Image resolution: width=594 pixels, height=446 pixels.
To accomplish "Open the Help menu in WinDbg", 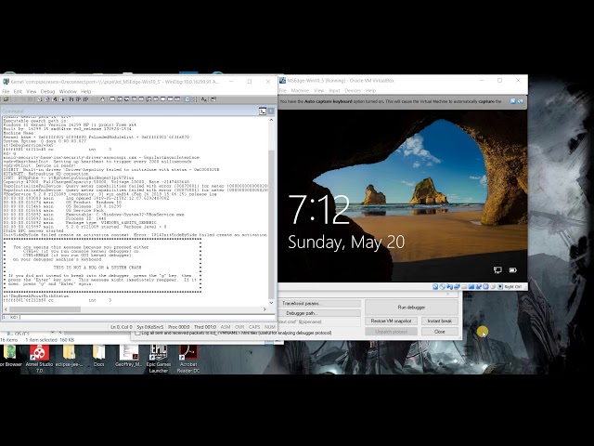I will coord(86,91).
